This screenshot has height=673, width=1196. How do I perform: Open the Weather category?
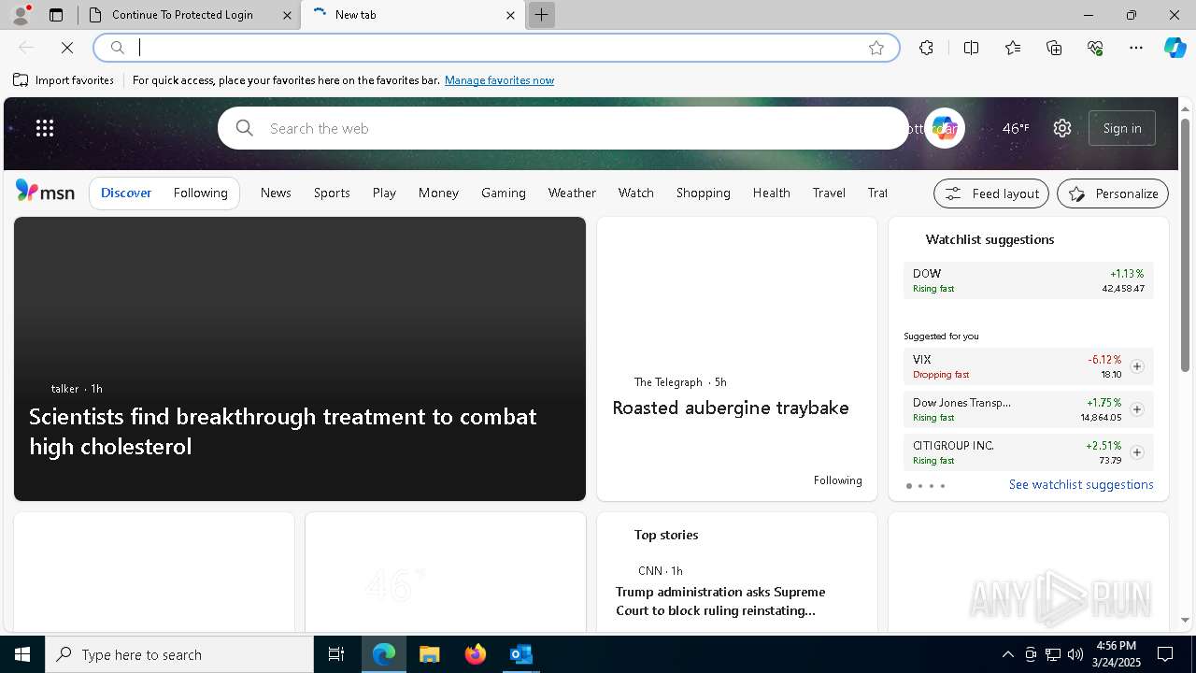(572, 193)
